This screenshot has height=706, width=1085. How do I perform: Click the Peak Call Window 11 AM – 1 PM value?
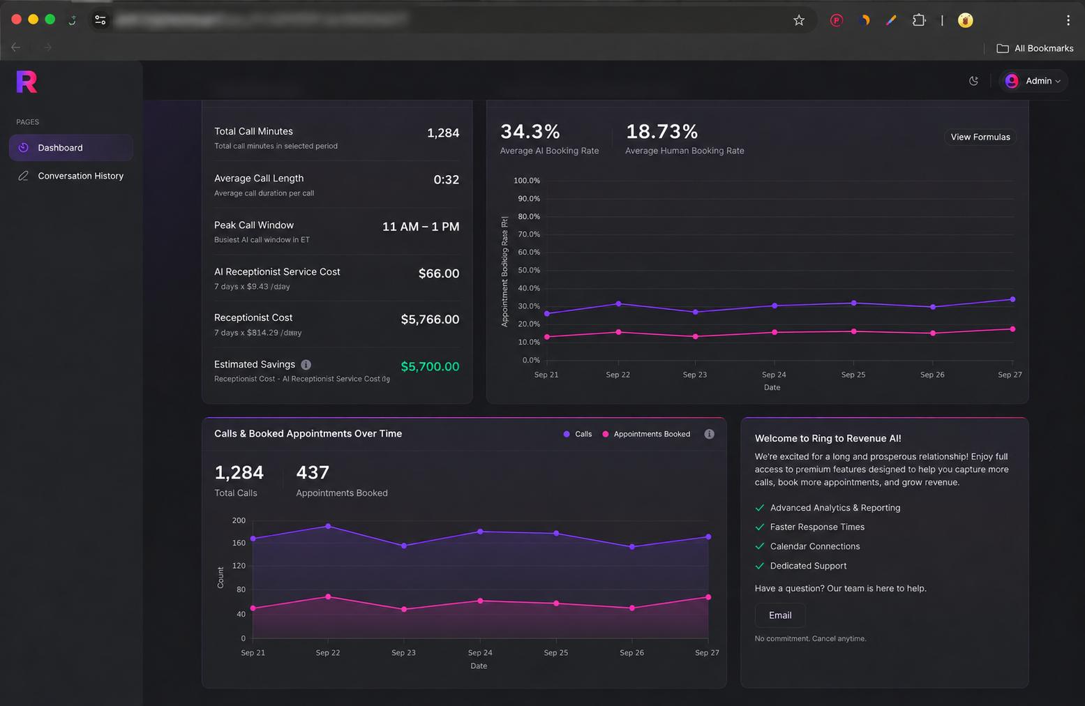pos(421,227)
